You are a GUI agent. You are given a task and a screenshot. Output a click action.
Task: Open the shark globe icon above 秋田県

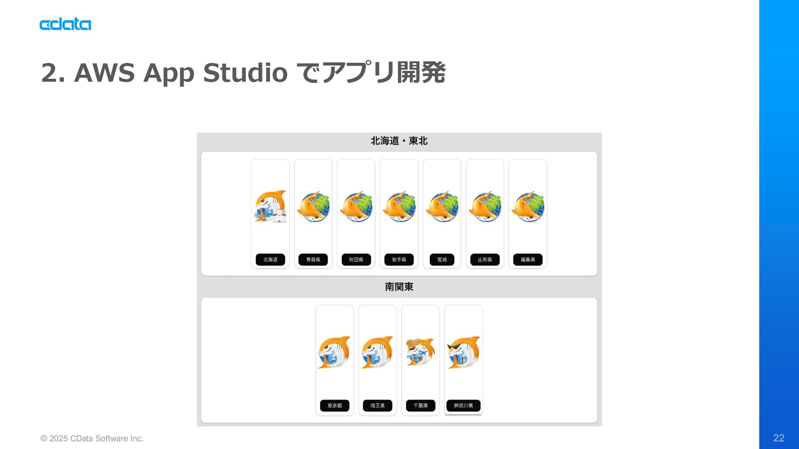click(356, 207)
